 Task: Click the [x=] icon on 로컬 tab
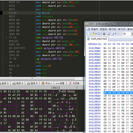click(58, 84)
